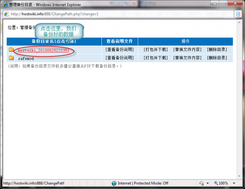The height and width of the screenshot is (189, 245).
Task: Click the Internet zone globe icon in status bar
Action: point(114,183)
